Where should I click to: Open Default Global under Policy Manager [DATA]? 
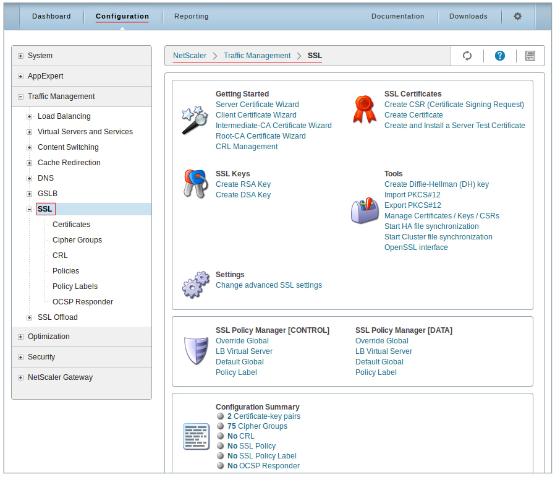[x=379, y=362]
